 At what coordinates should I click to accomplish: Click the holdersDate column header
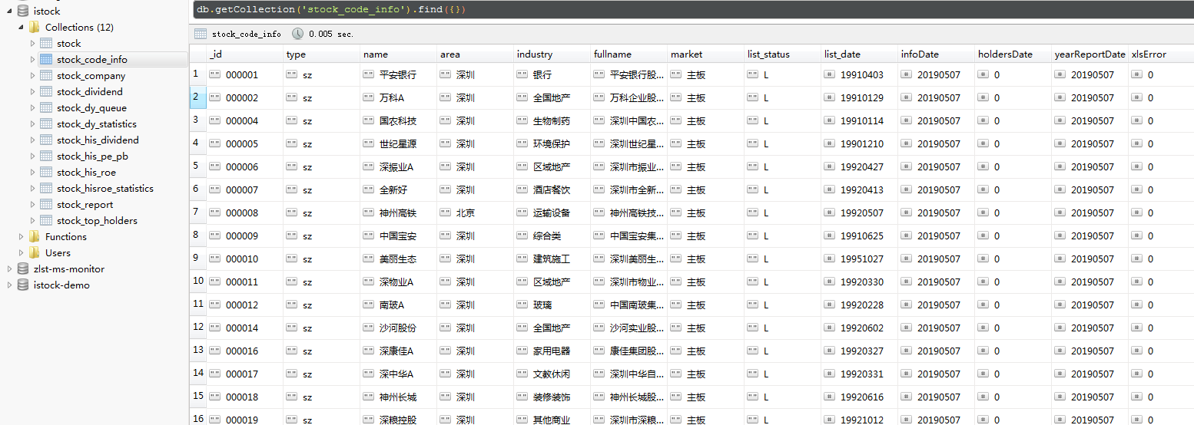[1013, 54]
